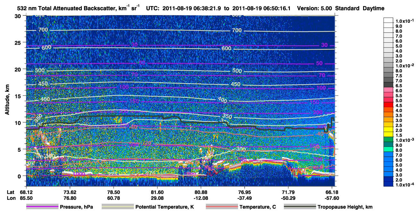Click longitude value '29.08'
417x214 pixels.
157,198
